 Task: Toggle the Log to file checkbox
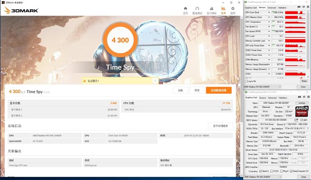point(246,81)
